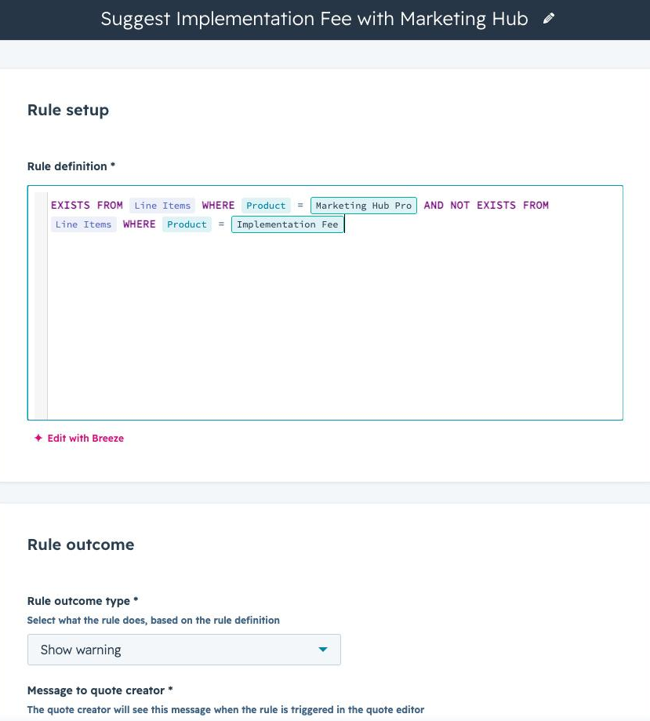Click Product token before Marketing Hub Pro
Image resolution: width=650 pixels, height=721 pixels.
point(266,206)
